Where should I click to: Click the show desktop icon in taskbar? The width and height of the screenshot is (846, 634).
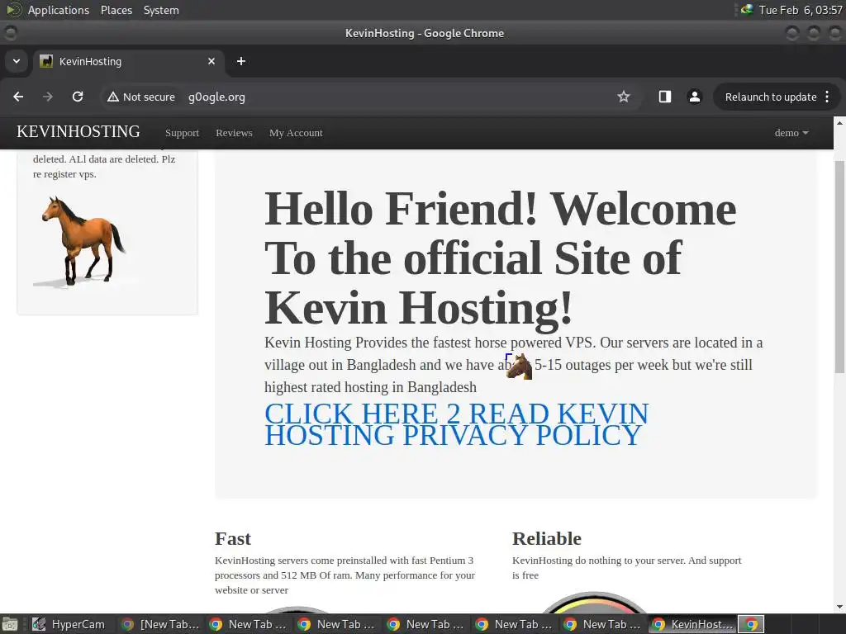[10, 624]
